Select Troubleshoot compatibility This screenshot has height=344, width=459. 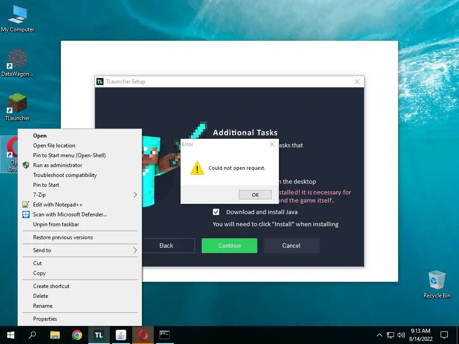[80, 175]
